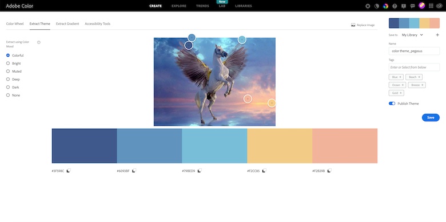
Task: Add the Blue tag
Action: point(396,77)
